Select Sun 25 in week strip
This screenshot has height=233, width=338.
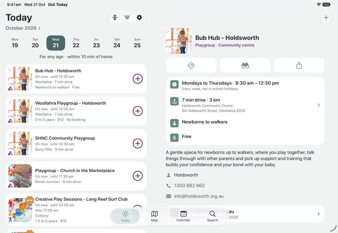tap(137, 43)
